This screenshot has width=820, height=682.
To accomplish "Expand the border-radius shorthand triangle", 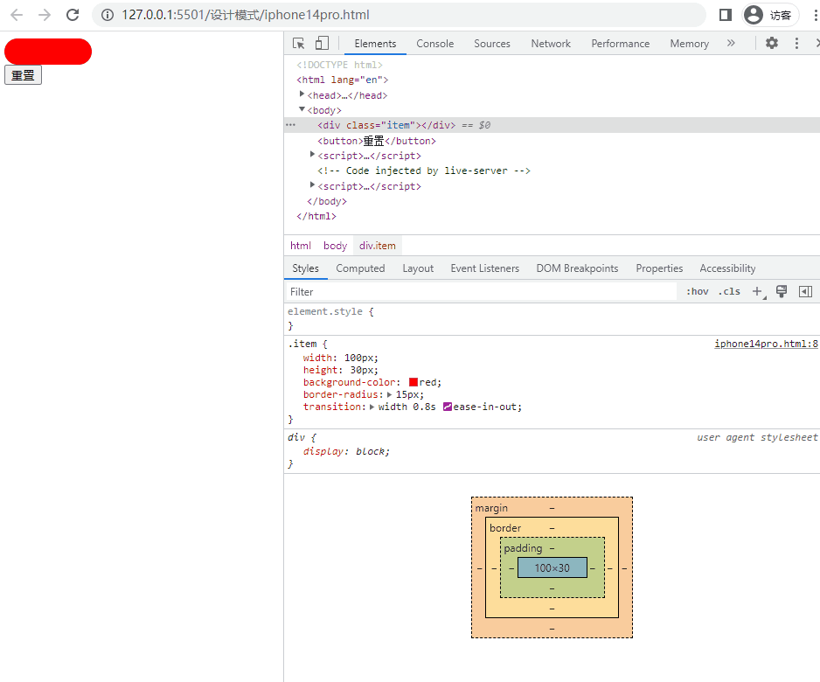I will point(390,395).
